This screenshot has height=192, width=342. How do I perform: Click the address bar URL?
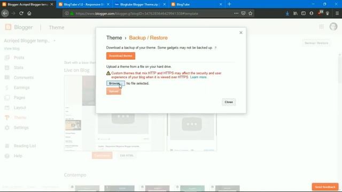point(137,13)
